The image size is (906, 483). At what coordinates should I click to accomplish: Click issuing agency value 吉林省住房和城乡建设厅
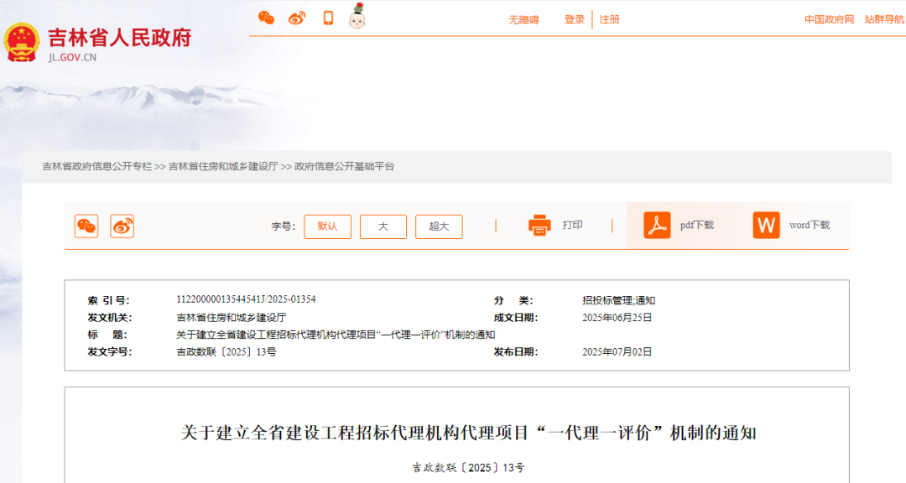click(232, 317)
